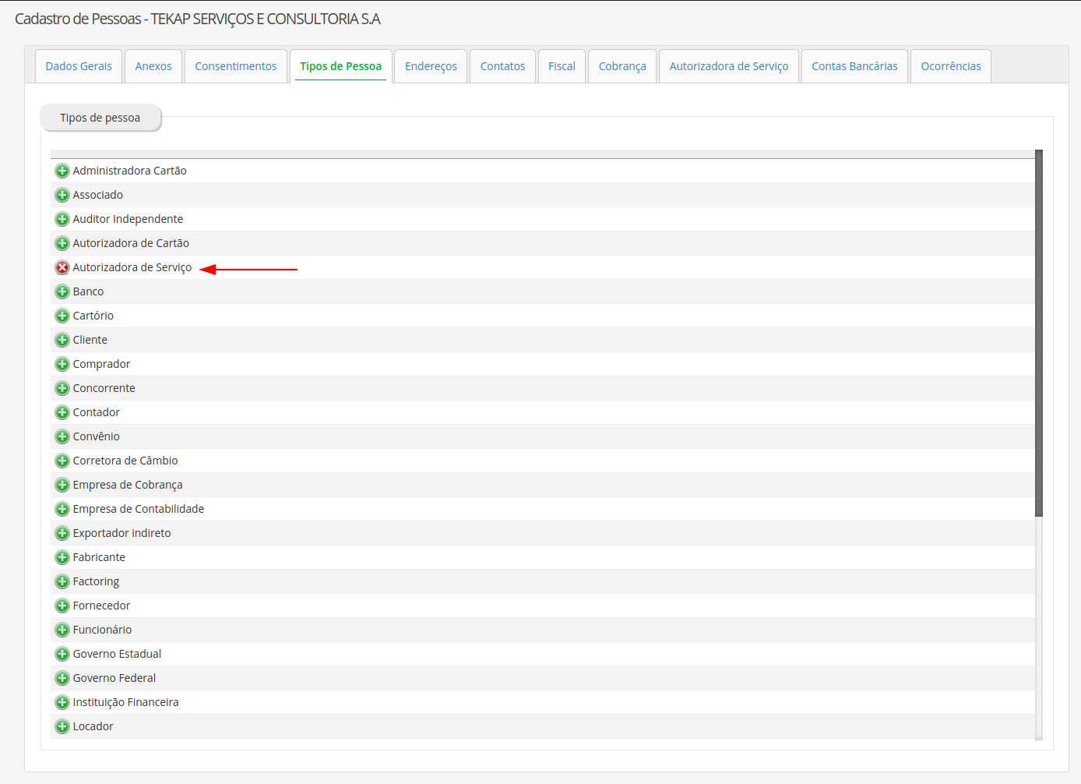Click the plus icon beside Factoring
This screenshot has height=784, width=1081.
tap(62, 581)
